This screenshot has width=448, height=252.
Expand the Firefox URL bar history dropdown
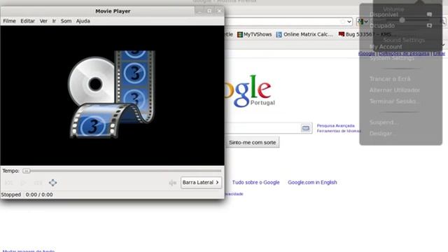tap(349, 22)
